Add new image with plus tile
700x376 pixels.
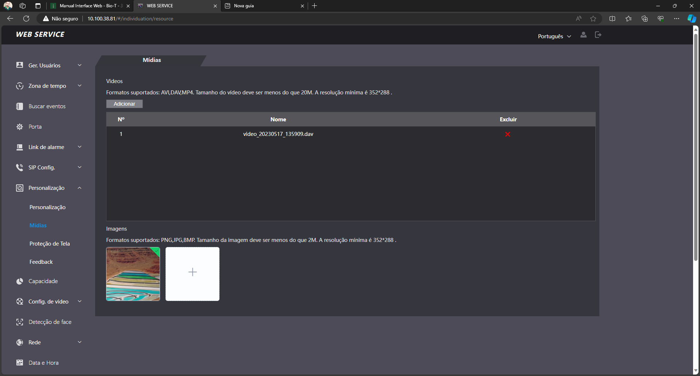coord(192,274)
